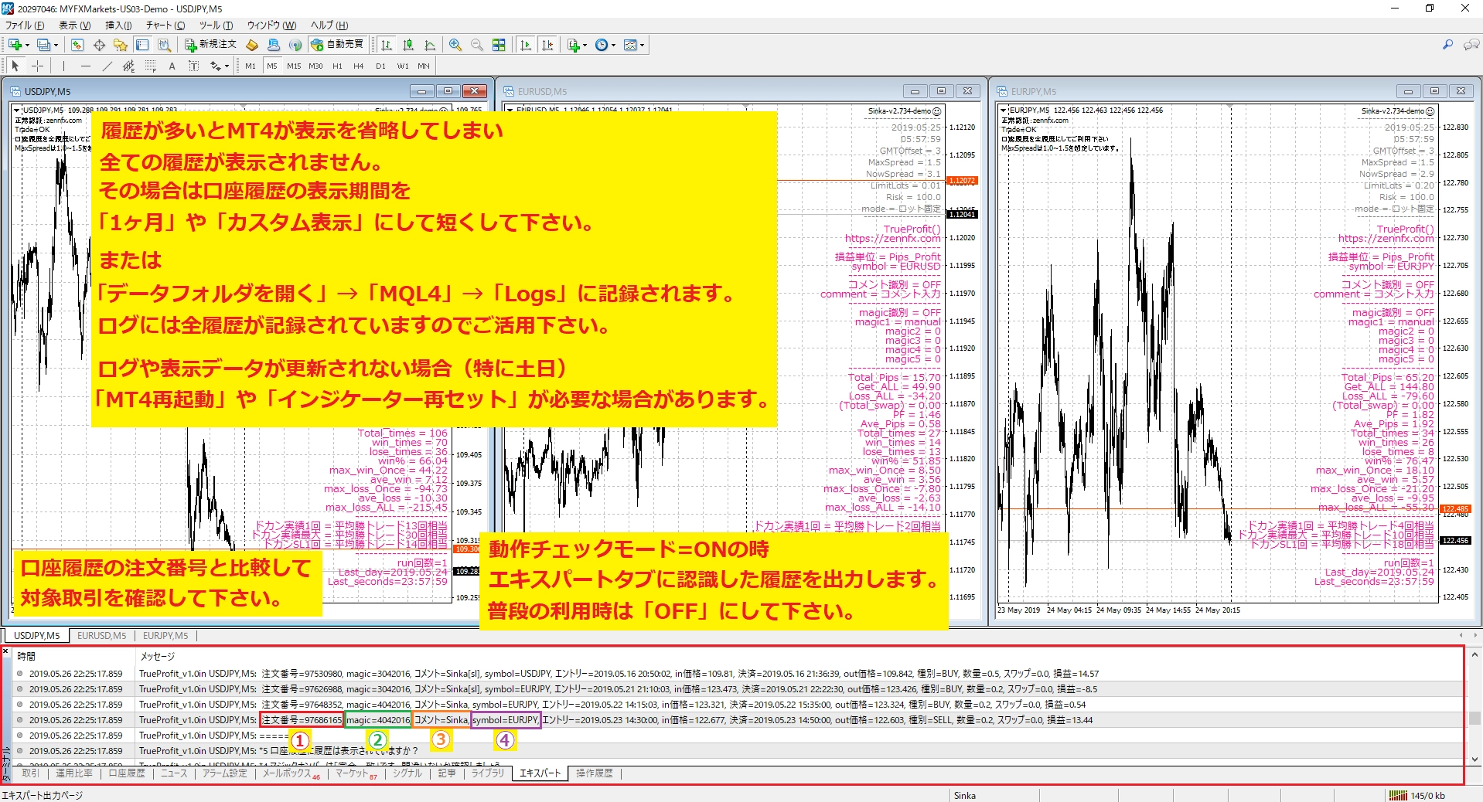Restore the EURJPY,M5 chart window

[x=1435, y=90]
